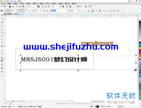This screenshot has height=108, width=141.
Task: Toggle the bulleted list button
Action: [96, 11]
